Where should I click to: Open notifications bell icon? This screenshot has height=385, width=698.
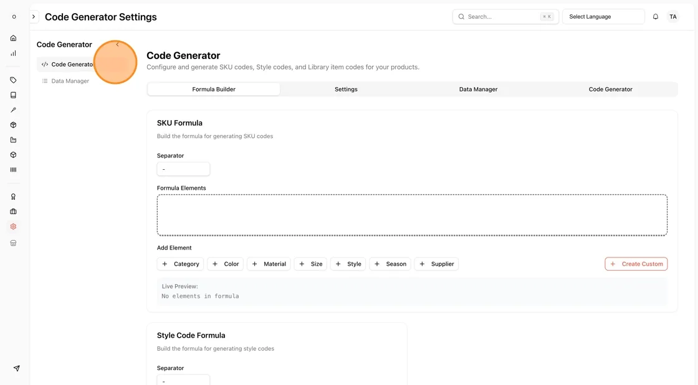pos(655,17)
